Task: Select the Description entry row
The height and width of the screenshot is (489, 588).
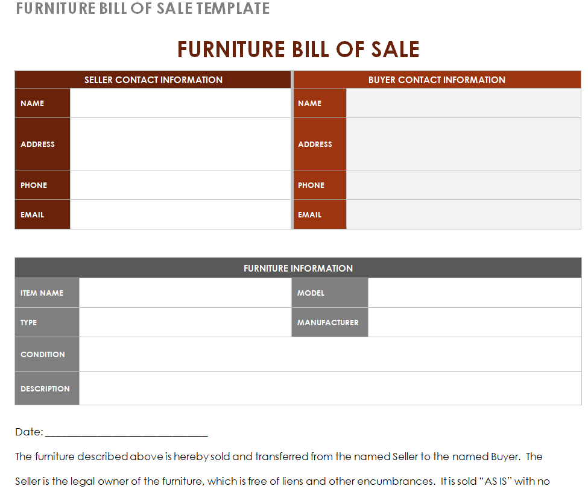Action: click(x=330, y=388)
